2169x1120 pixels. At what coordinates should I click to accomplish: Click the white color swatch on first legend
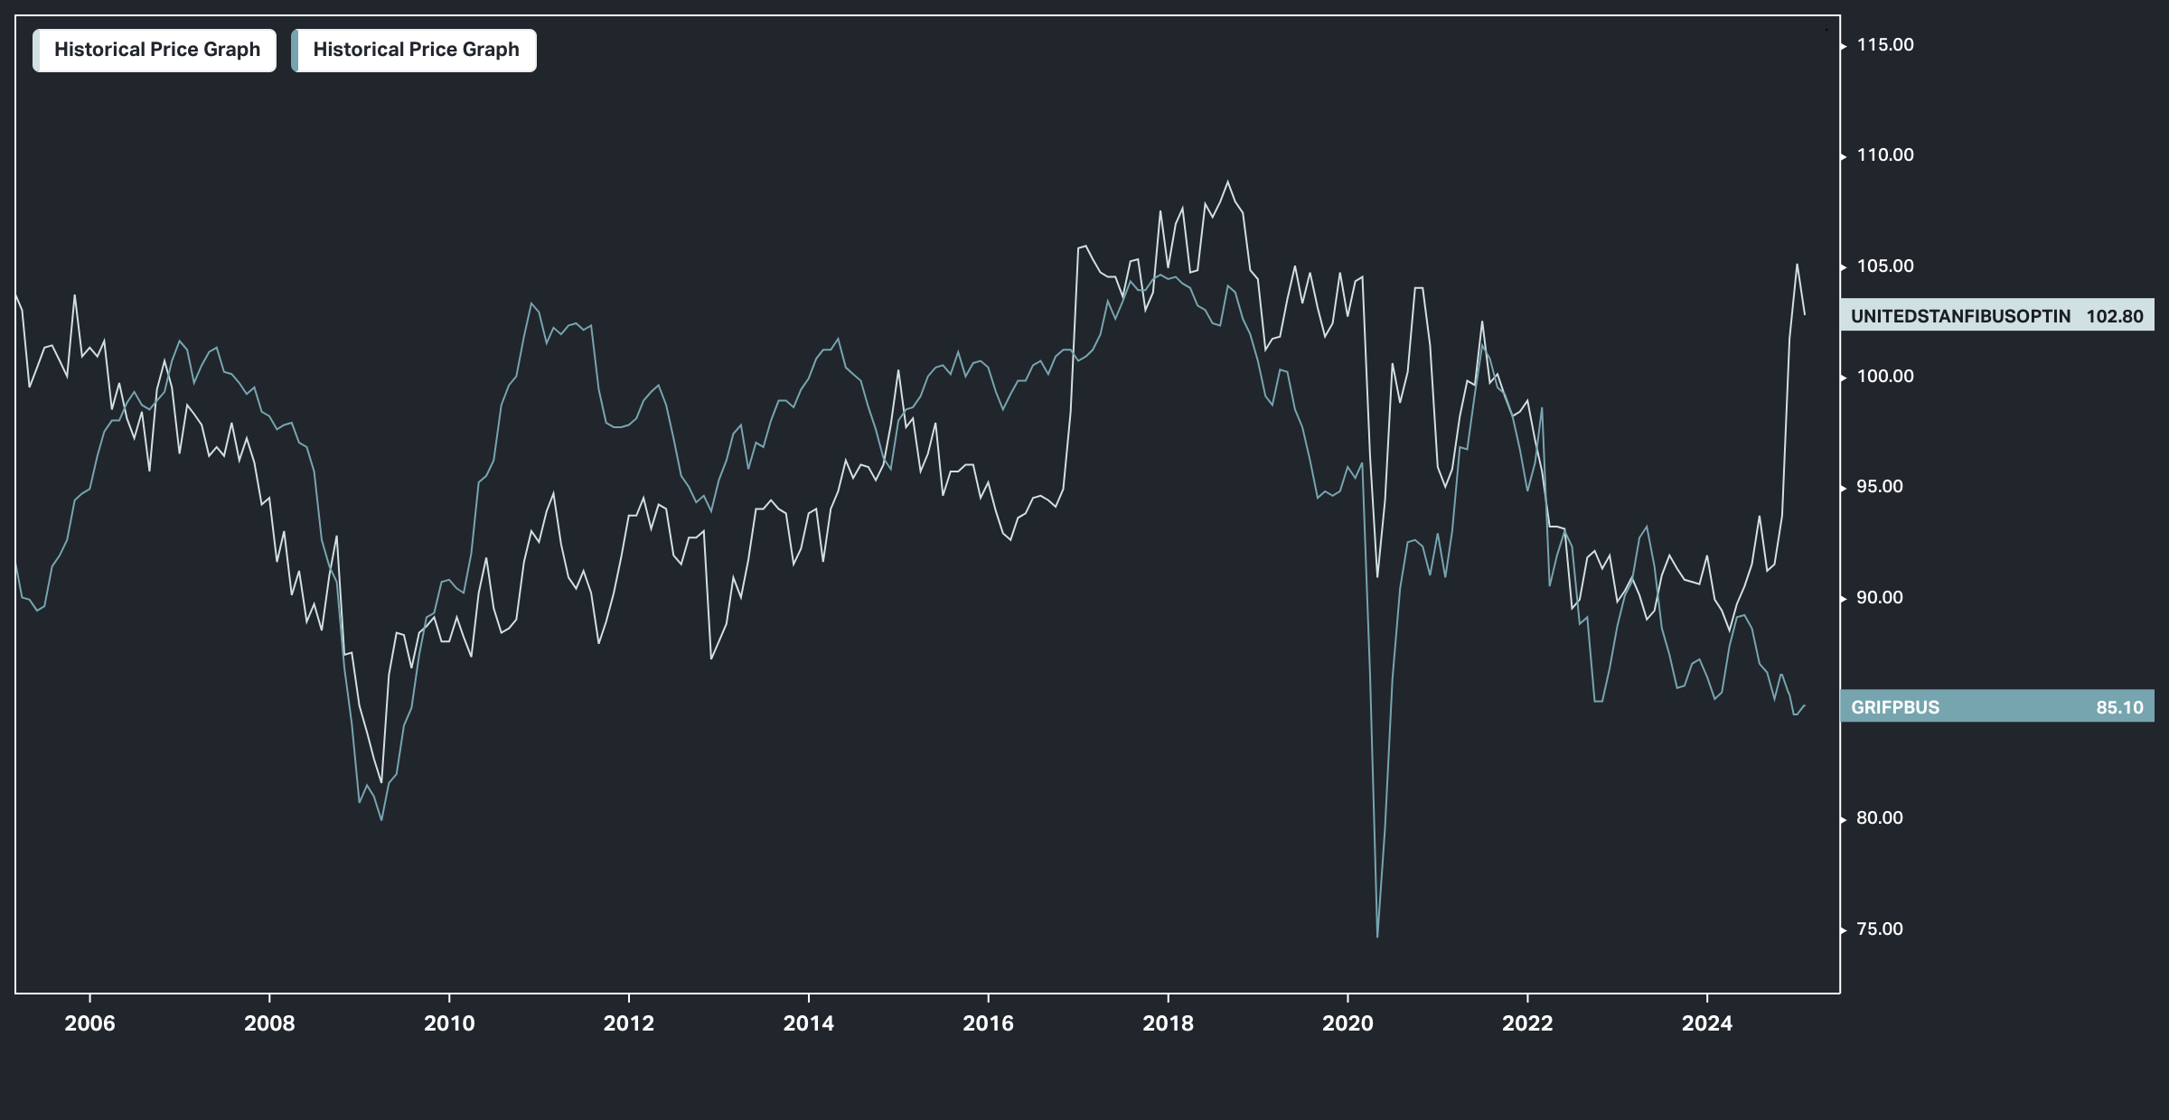pos(36,50)
